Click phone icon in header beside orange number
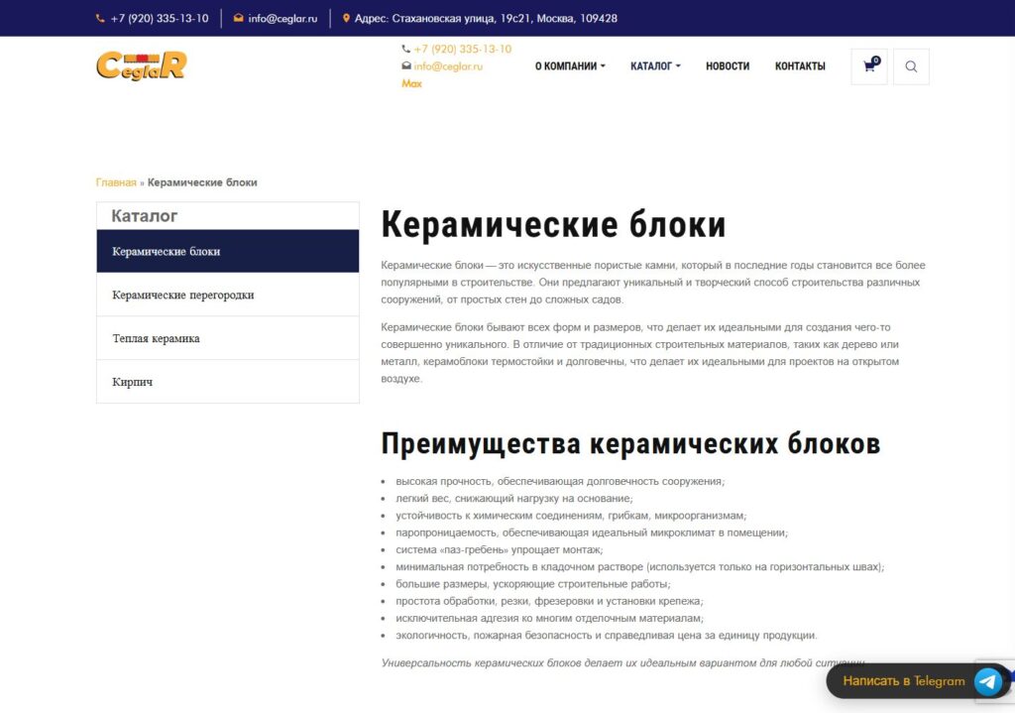Image resolution: width=1015 pixels, height=713 pixels. (x=405, y=49)
